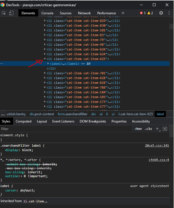This screenshot has height=208, width=174.
Task: Switch to the Elements tab
Action: 28,13
